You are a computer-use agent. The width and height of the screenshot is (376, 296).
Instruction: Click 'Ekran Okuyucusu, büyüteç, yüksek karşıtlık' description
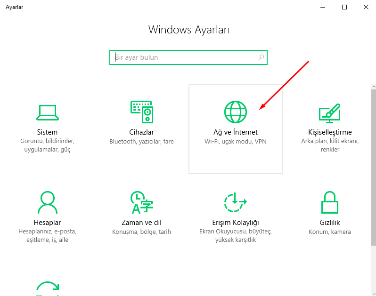coord(236,236)
